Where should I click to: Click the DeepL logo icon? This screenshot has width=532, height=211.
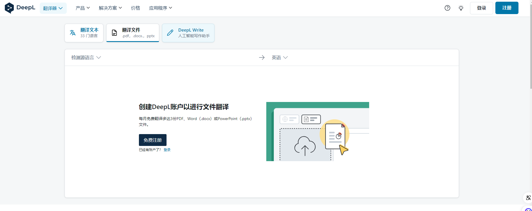pos(9,8)
